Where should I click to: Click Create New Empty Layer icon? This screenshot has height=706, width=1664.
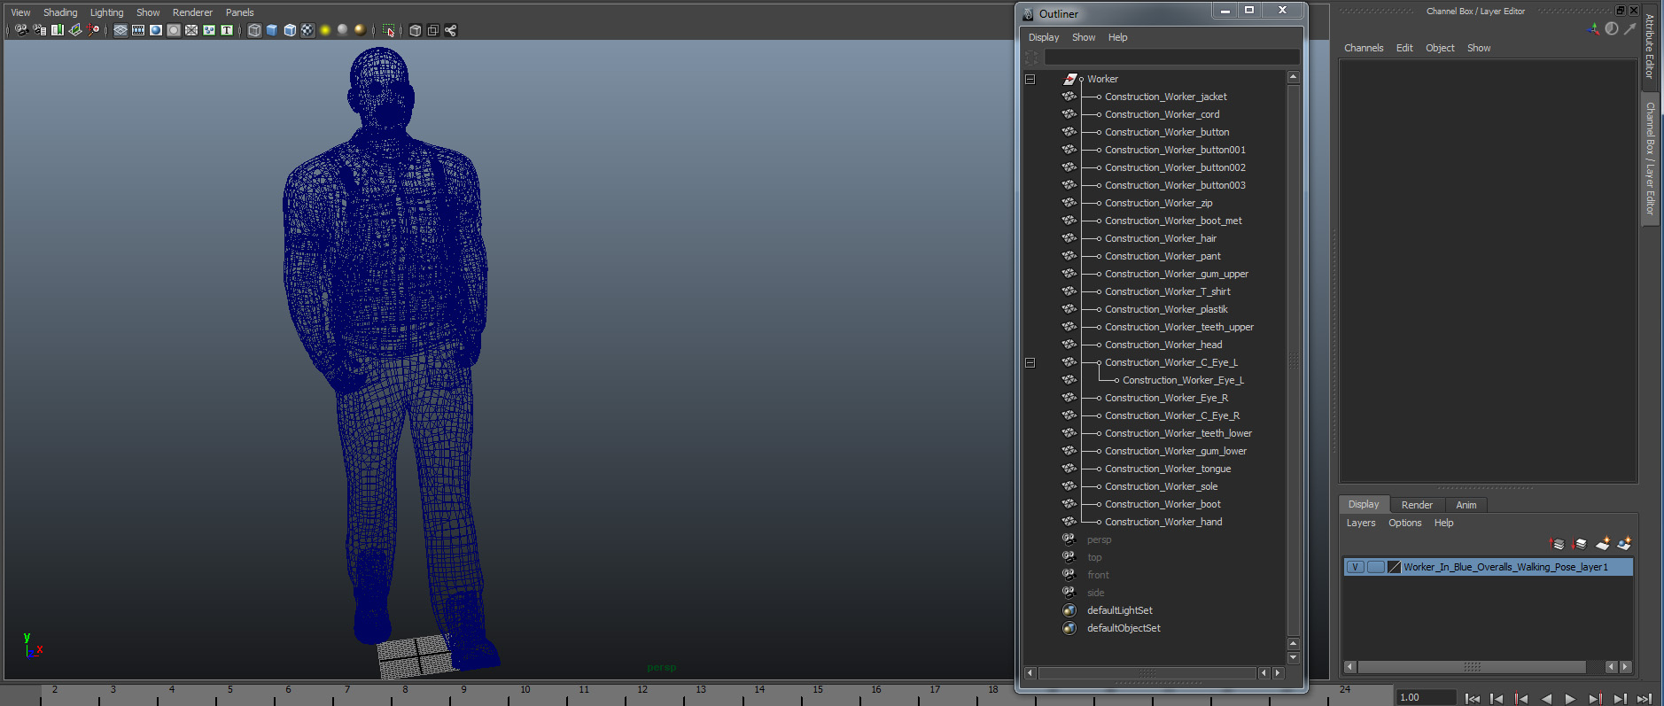click(x=1602, y=544)
